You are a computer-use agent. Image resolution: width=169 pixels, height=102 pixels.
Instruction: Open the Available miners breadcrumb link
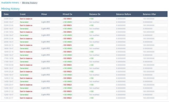click(x=10, y=3)
